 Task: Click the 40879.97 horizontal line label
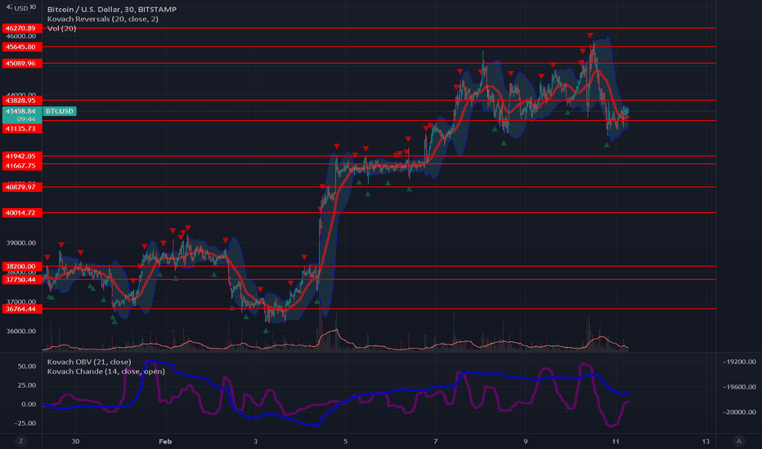click(x=22, y=187)
